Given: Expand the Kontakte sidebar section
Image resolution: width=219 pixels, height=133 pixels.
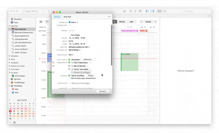Looking at the screenshot, I should click(9, 56).
